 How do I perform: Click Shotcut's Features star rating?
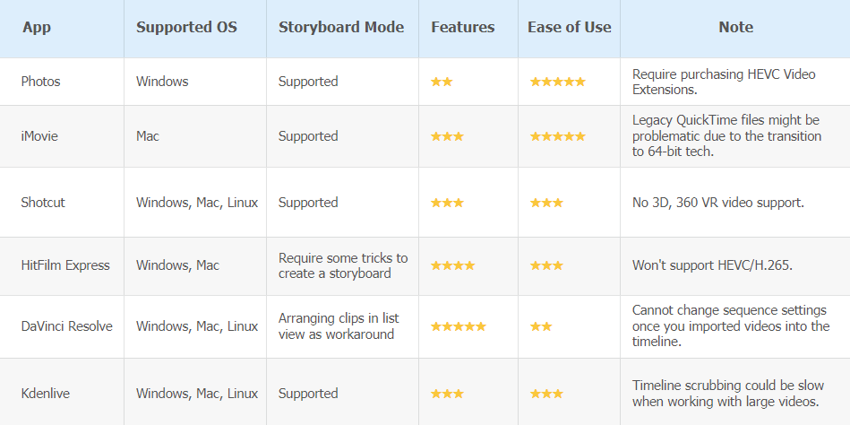447,203
